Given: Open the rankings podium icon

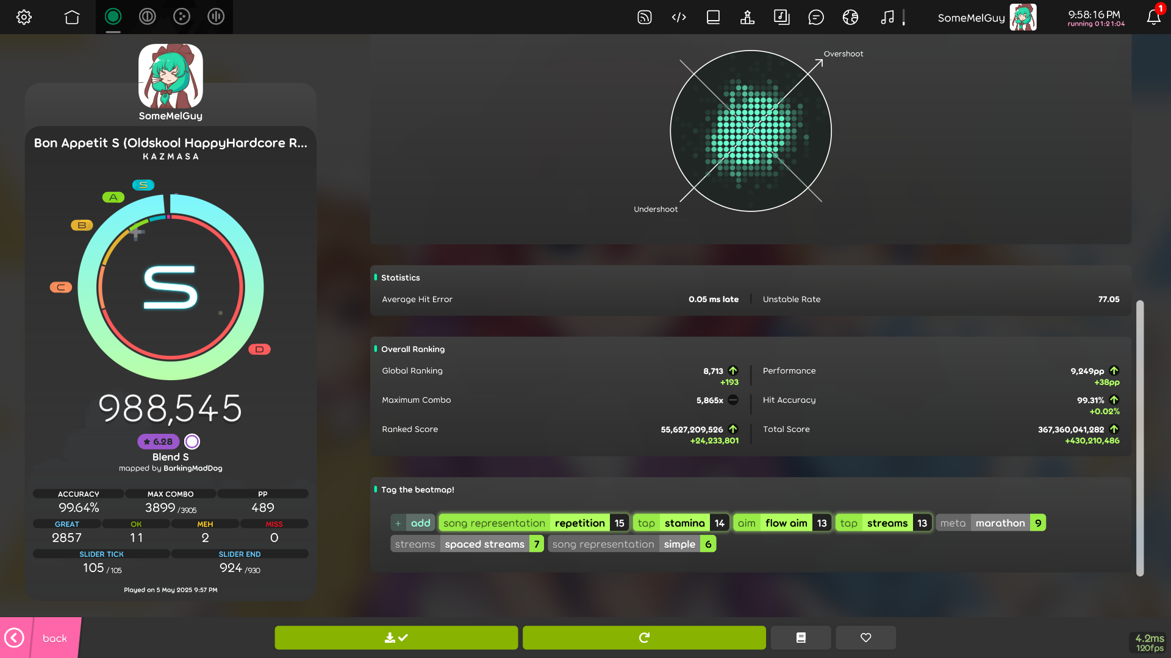Looking at the screenshot, I should 747,17.
